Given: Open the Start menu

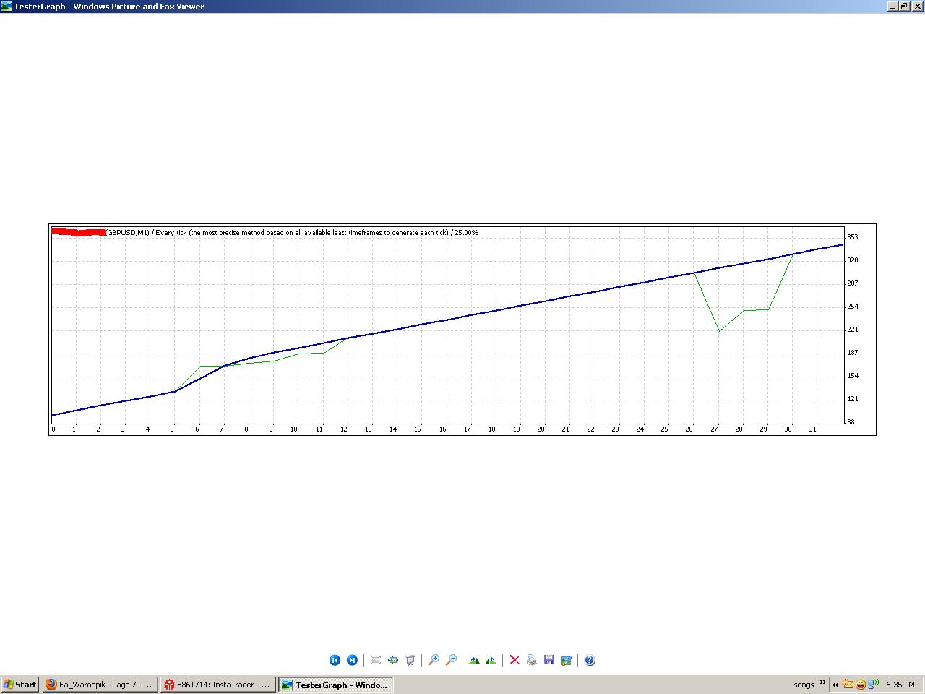Looking at the screenshot, I should coord(20,685).
